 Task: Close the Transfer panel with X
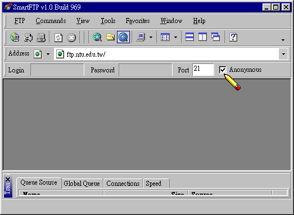click(8, 180)
